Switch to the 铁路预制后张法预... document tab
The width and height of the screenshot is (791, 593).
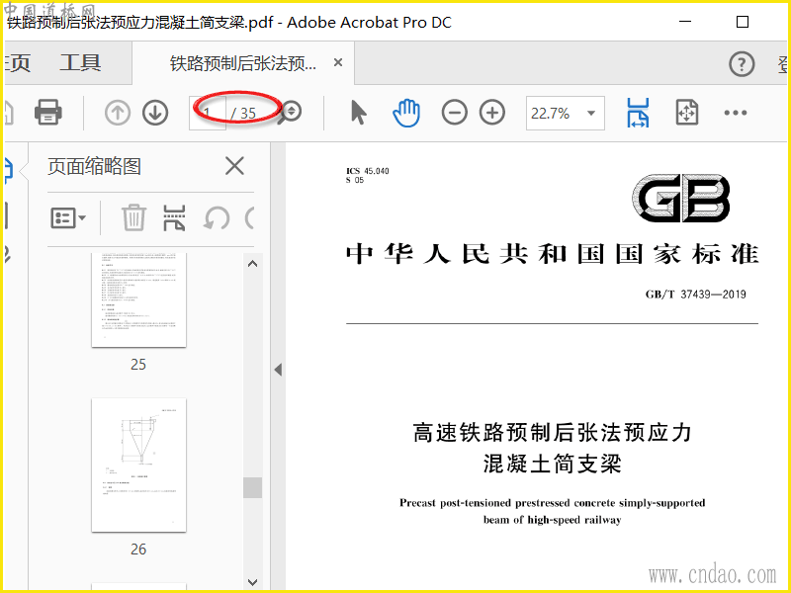243,63
